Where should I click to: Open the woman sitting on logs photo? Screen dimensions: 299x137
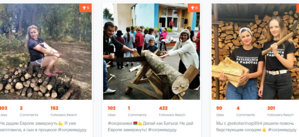[46, 51]
